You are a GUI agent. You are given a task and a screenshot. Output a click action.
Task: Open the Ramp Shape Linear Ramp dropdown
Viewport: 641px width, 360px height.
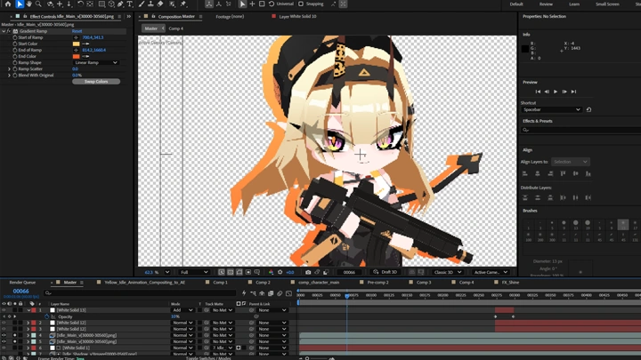(95, 62)
